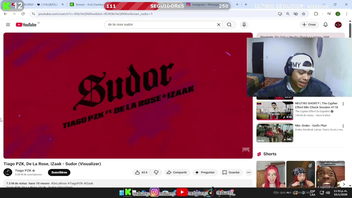Open the browser extensions puzzle icon
The height and width of the screenshot is (198, 352).
click(316, 14)
